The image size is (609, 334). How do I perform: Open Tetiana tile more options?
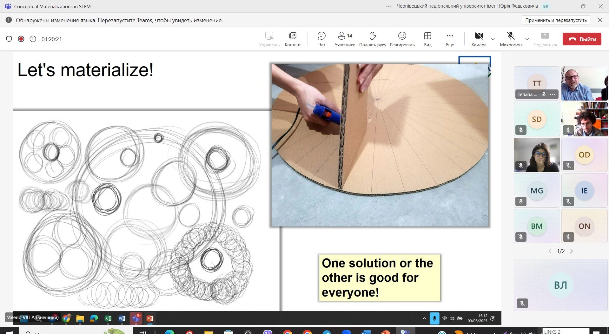pyautogui.click(x=553, y=94)
